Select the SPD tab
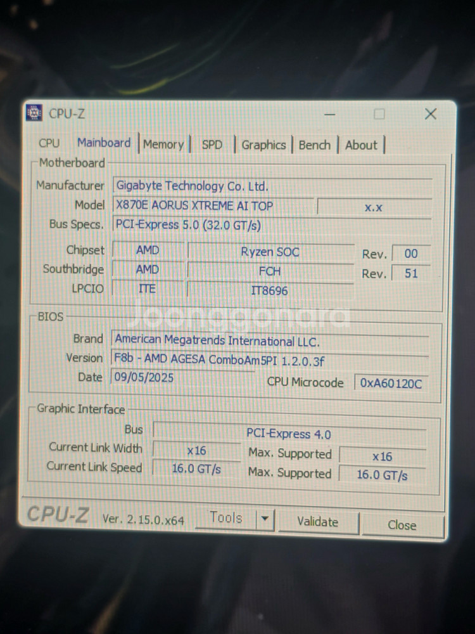 [212, 145]
